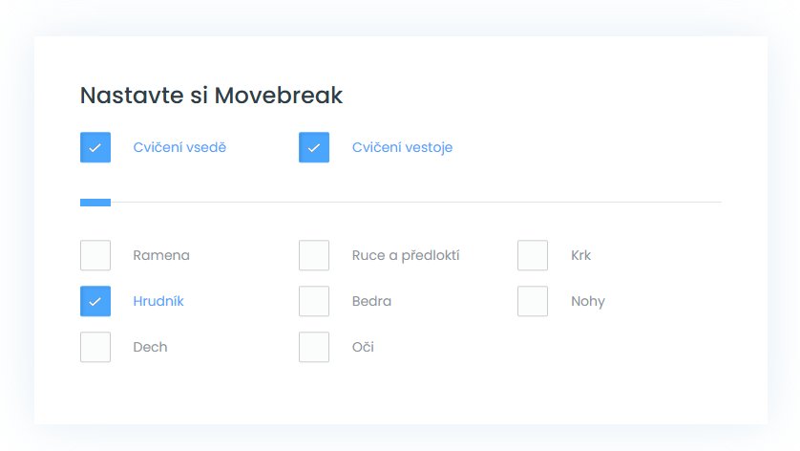Tick the Ruce a předloktí checkbox
800x451 pixels.
pos(314,255)
